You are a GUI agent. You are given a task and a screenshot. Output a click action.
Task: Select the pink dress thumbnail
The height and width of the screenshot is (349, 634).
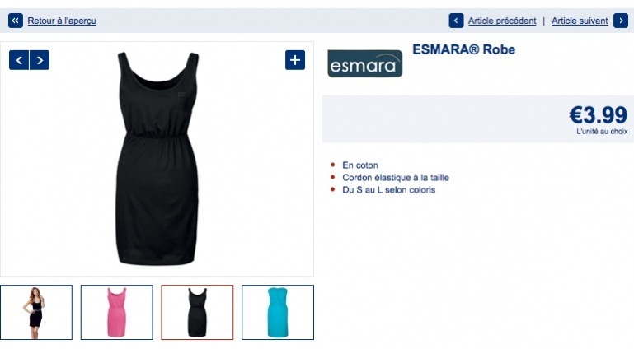pos(117,312)
